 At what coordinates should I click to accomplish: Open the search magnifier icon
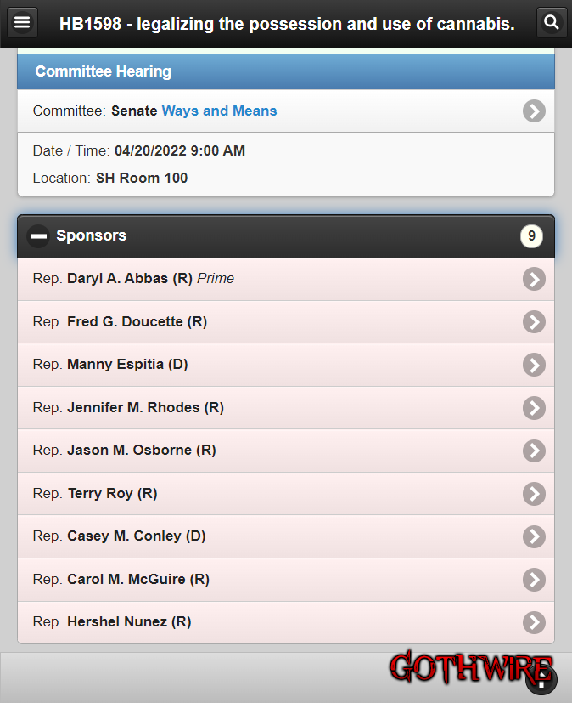point(552,22)
